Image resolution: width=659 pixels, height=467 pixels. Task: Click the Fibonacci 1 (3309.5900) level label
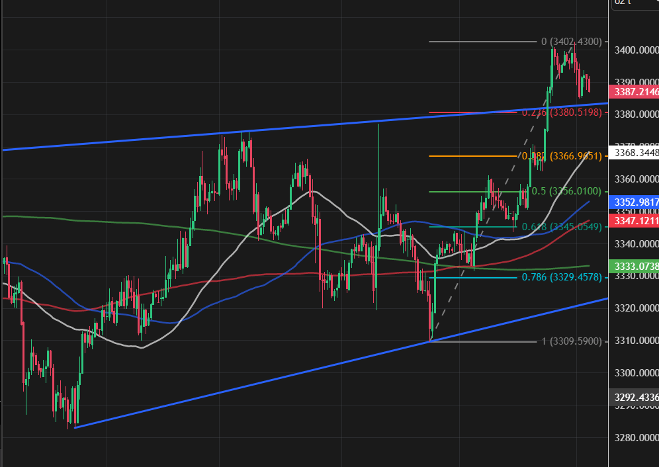click(572, 341)
